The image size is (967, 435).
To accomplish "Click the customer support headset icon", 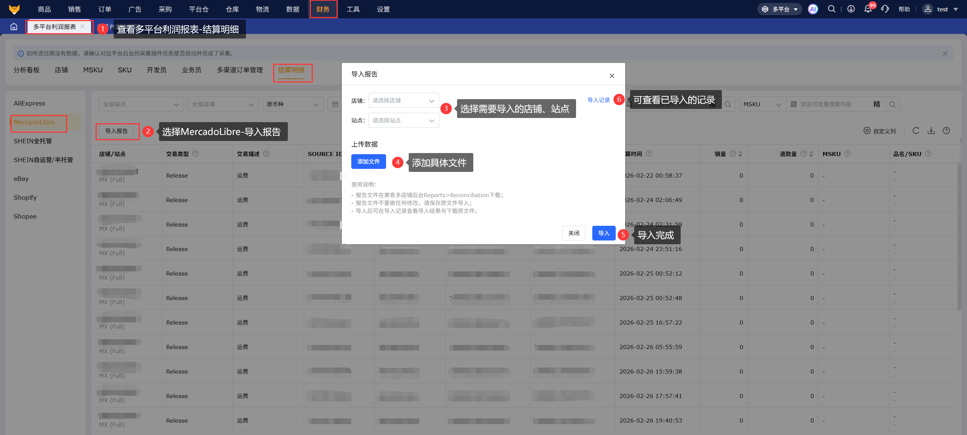I will point(885,9).
